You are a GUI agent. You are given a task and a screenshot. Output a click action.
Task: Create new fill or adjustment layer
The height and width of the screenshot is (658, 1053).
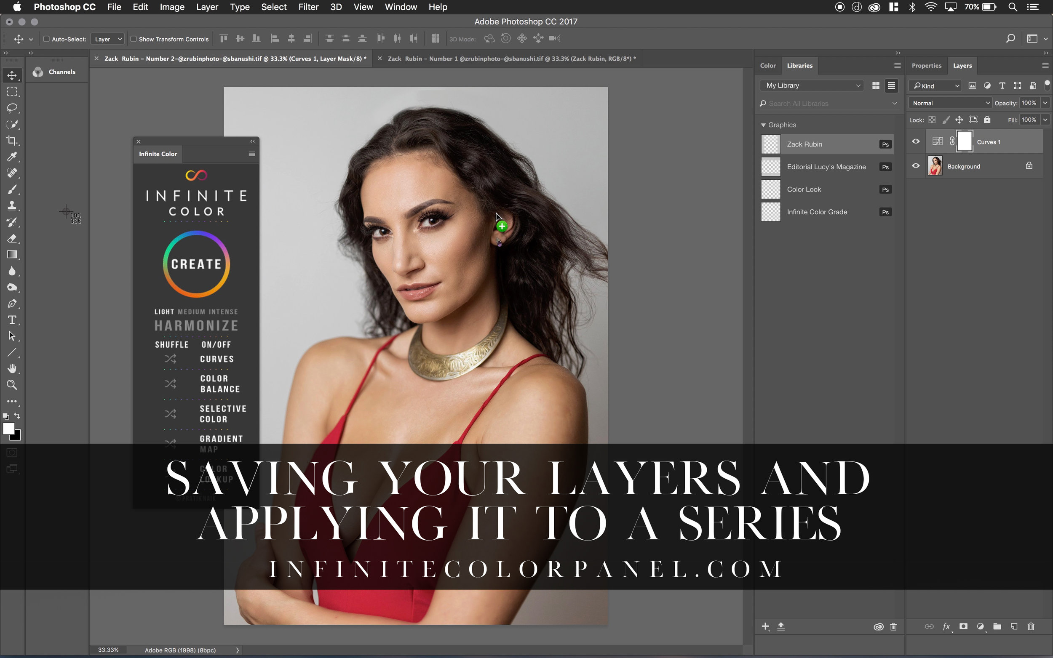point(980,627)
